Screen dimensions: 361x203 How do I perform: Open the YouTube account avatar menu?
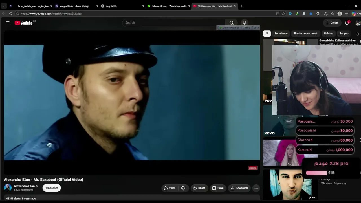click(x=358, y=23)
